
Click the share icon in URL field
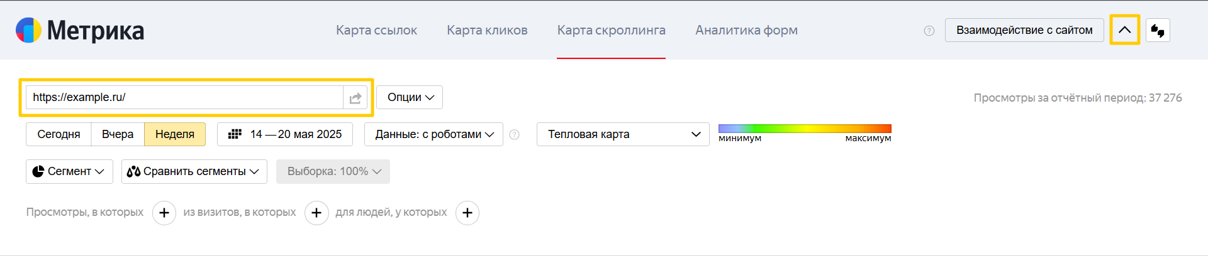[355, 98]
